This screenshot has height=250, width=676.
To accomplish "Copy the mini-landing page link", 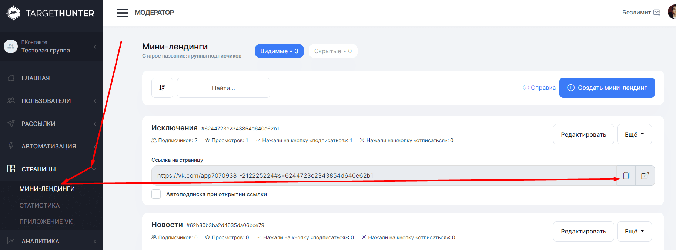I will [x=626, y=175].
